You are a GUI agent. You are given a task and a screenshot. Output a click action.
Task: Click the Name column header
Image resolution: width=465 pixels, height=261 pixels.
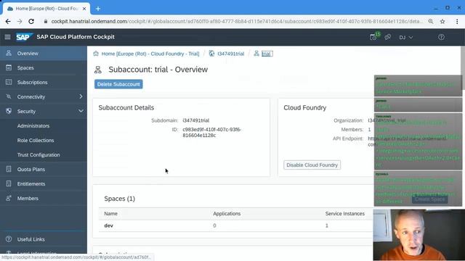point(111,214)
